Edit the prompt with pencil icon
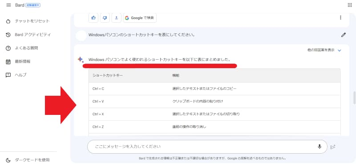 tap(343, 35)
